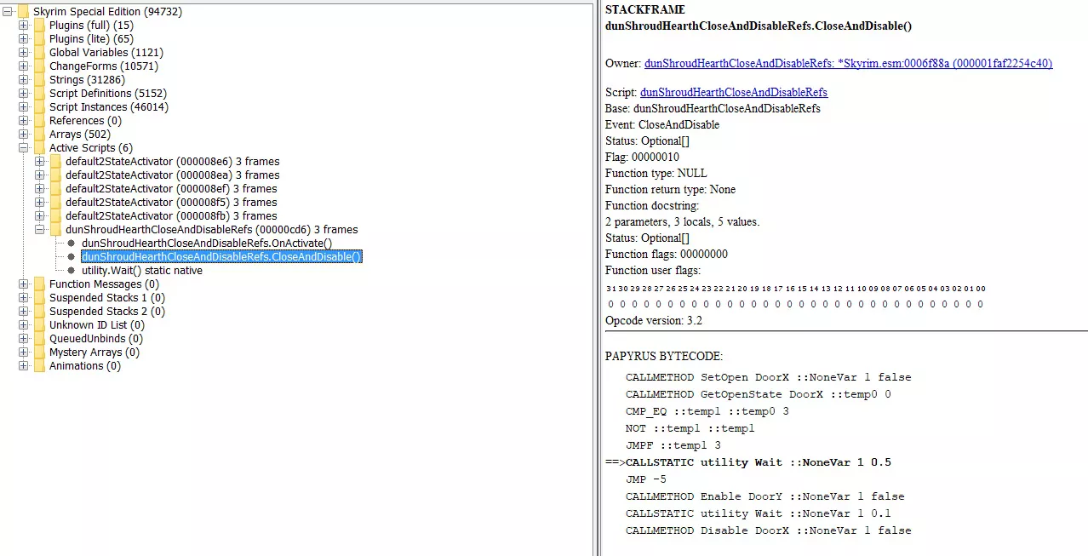Expand default2StateActivator (000008fb) frames

coord(39,216)
